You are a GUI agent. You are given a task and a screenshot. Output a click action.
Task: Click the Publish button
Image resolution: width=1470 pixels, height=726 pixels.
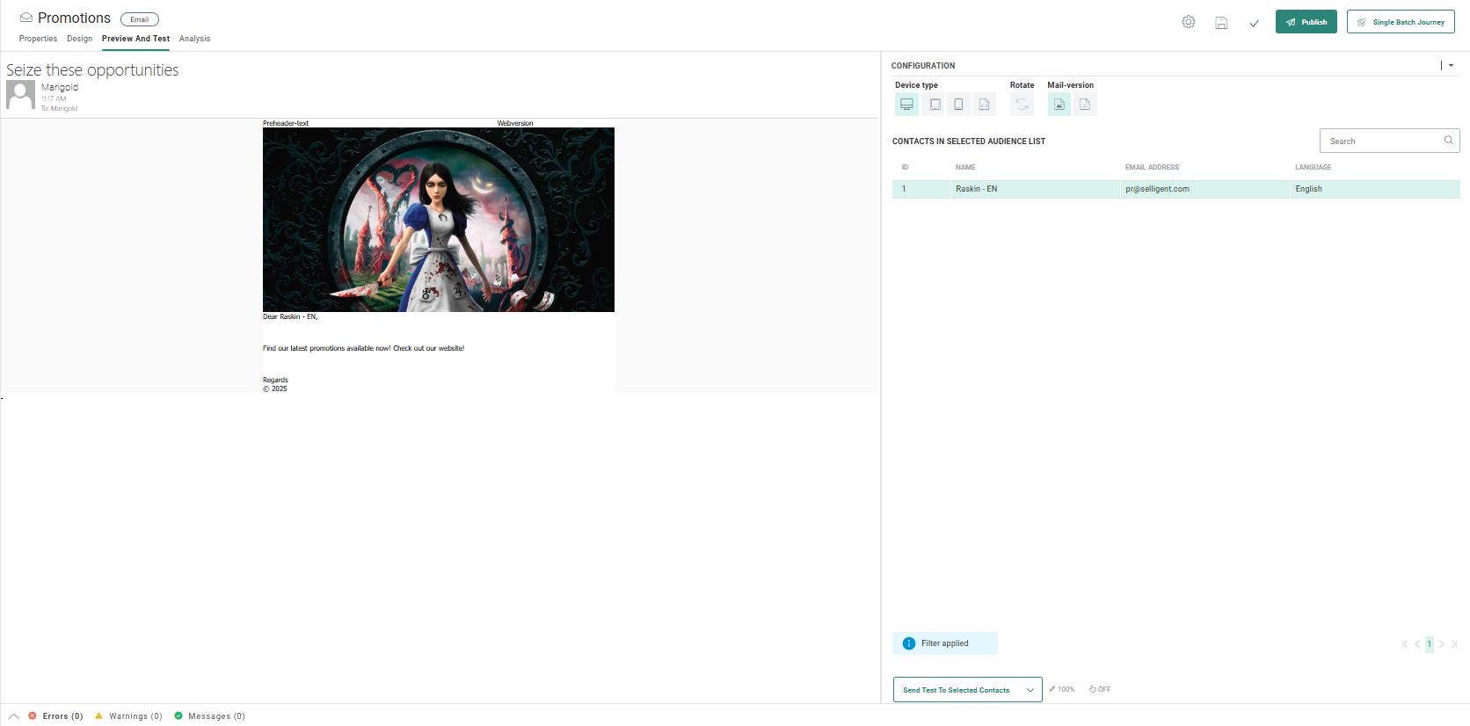coord(1306,22)
